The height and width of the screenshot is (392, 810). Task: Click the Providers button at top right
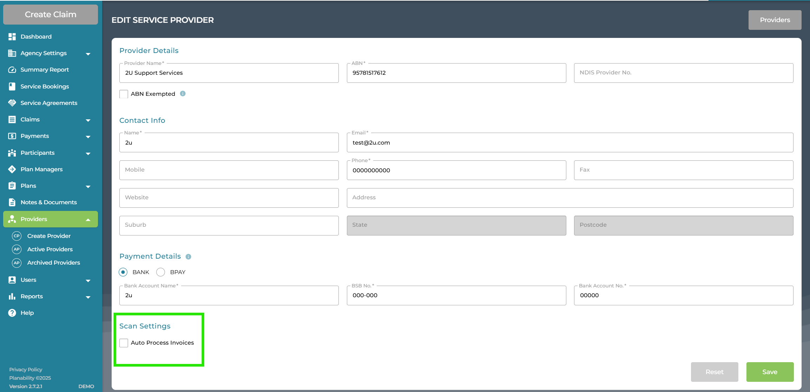[x=775, y=20]
